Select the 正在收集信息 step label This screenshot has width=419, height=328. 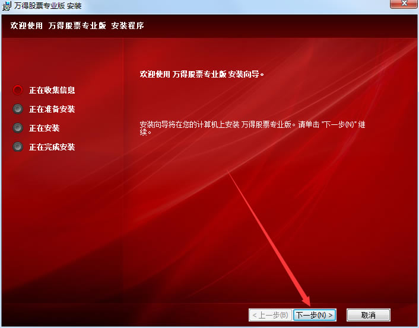[x=52, y=90]
